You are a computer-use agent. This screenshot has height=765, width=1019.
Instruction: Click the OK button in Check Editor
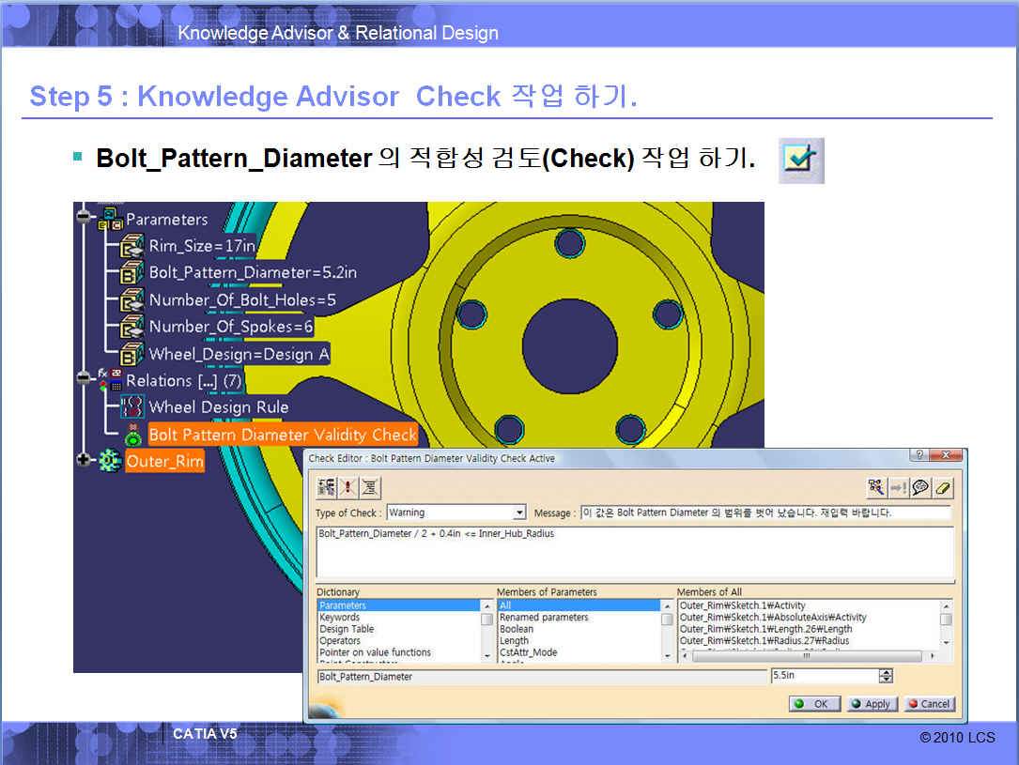[811, 704]
